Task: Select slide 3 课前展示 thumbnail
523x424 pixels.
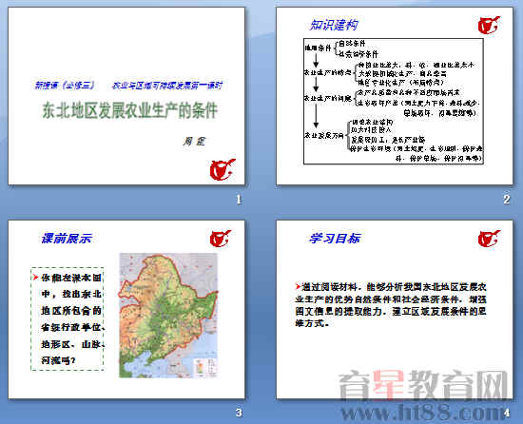Action: [126, 309]
